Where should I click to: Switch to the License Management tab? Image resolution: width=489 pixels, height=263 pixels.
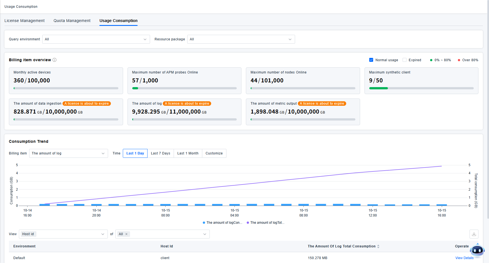(24, 21)
